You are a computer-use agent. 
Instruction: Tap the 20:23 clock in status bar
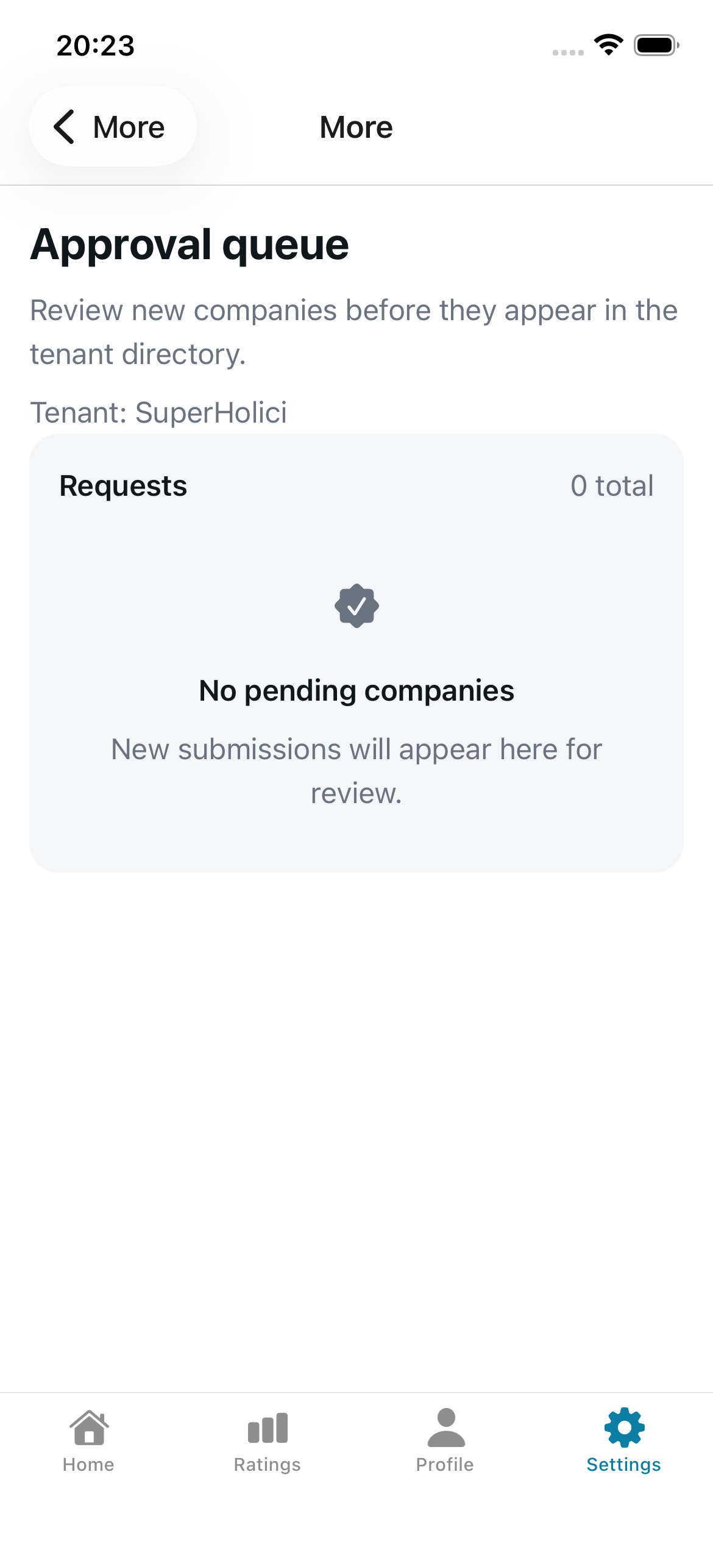pos(96,46)
